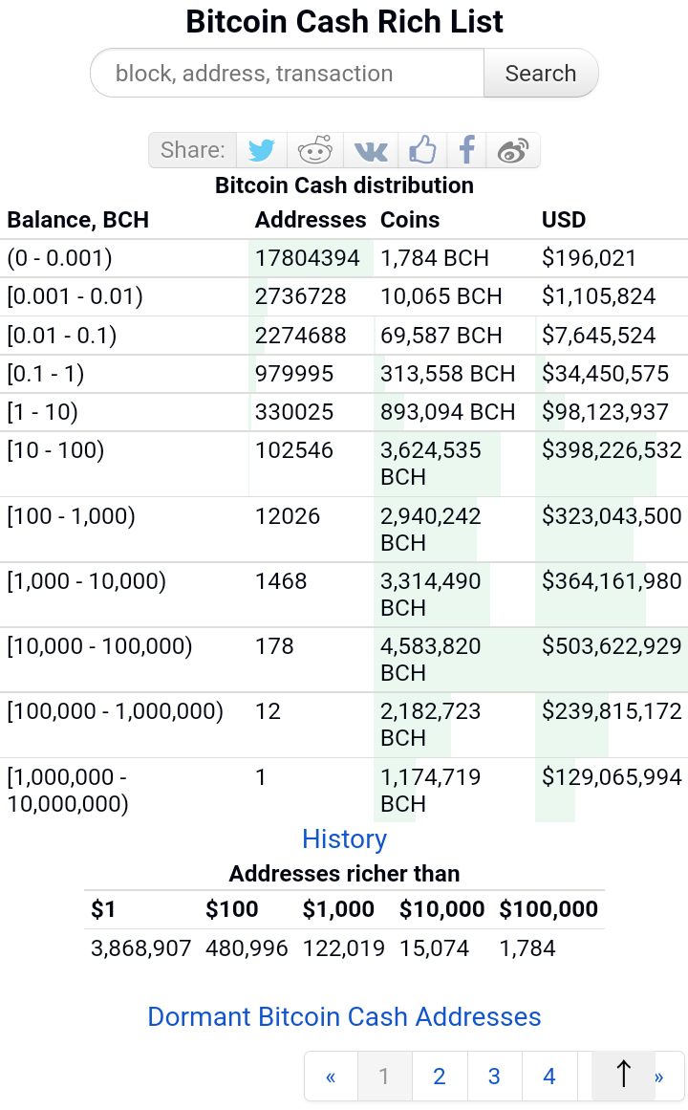Click the thumbs-up like icon
This screenshot has width=688, height=1110.
[x=422, y=150]
